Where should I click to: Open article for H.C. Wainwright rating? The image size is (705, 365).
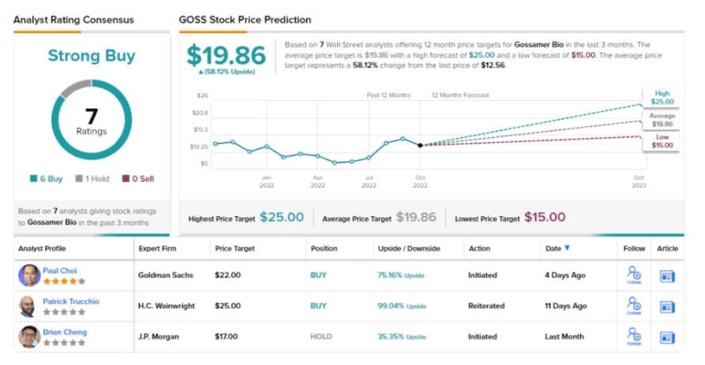667,306
